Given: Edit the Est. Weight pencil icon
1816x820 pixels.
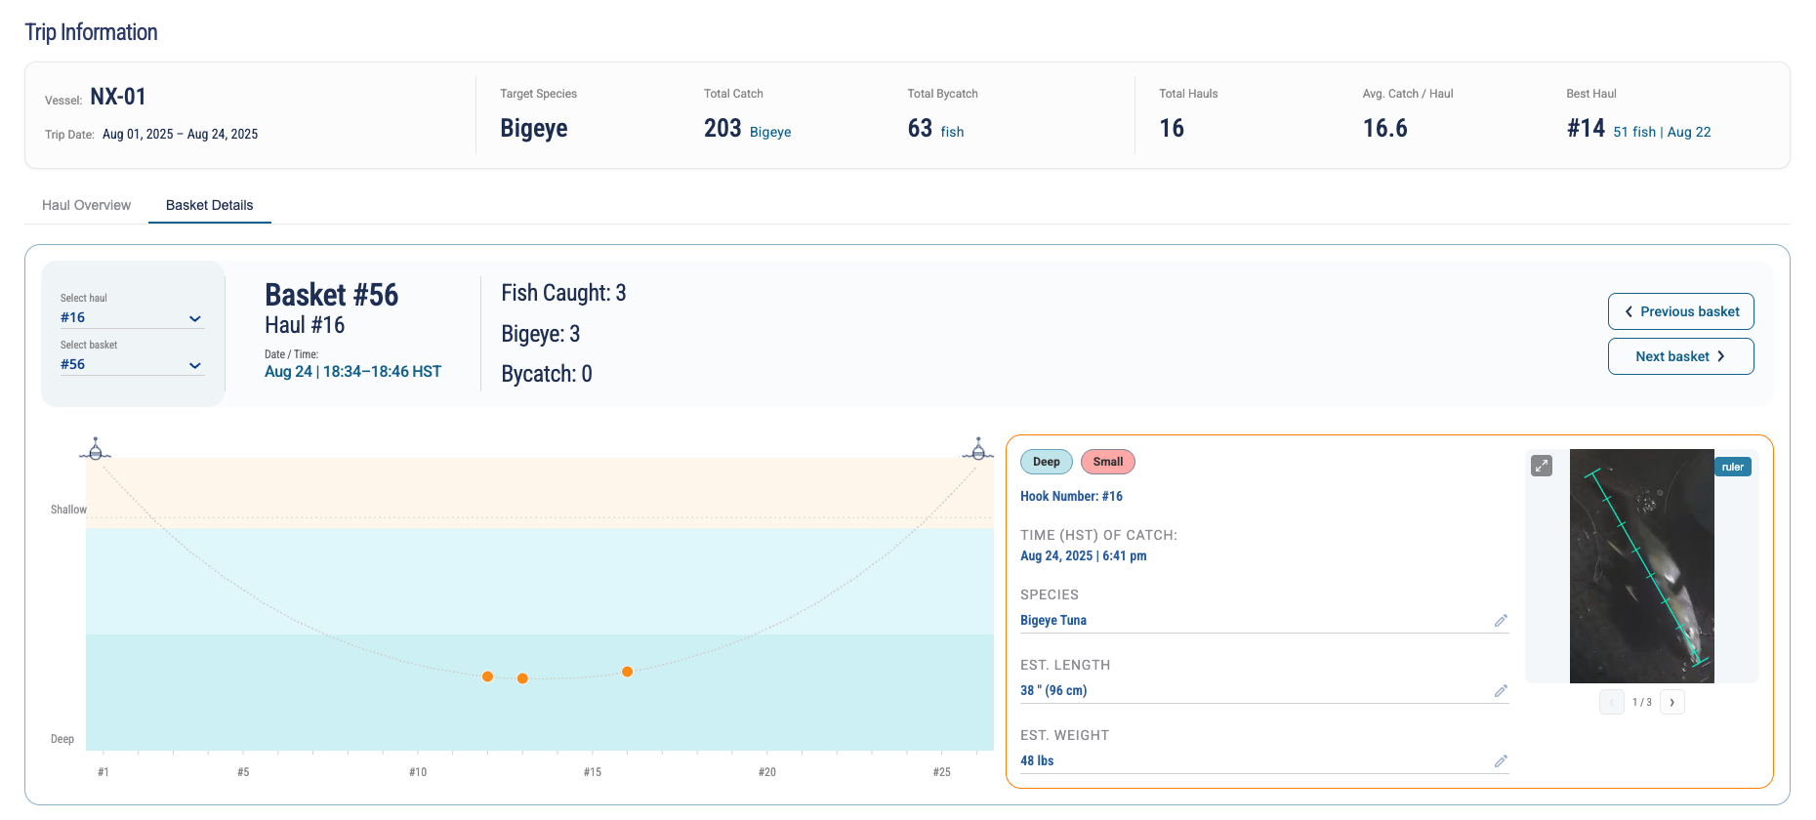Looking at the screenshot, I should click(x=1501, y=761).
